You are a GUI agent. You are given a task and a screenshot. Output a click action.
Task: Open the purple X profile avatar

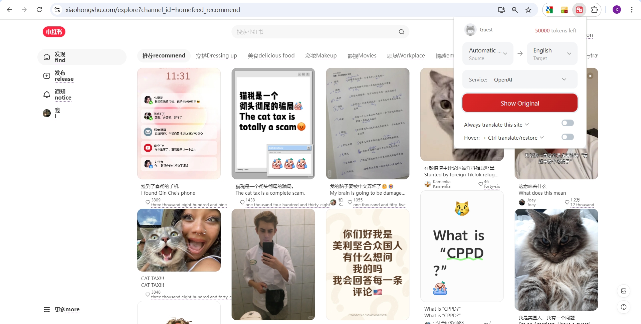(617, 10)
